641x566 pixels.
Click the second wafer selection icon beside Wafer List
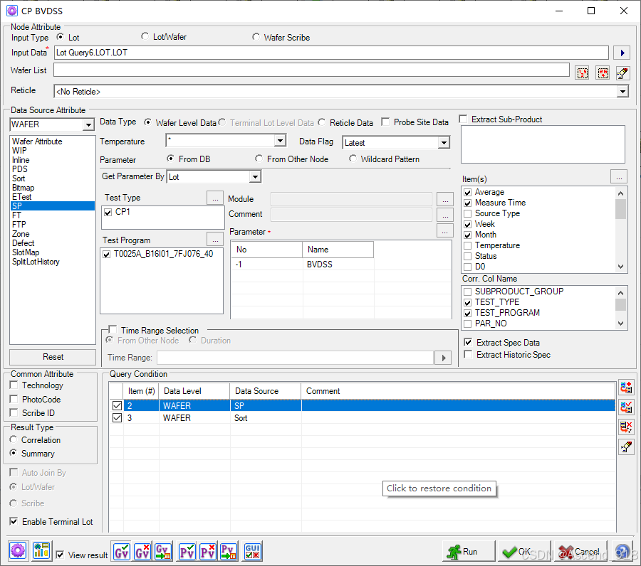tap(603, 73)
